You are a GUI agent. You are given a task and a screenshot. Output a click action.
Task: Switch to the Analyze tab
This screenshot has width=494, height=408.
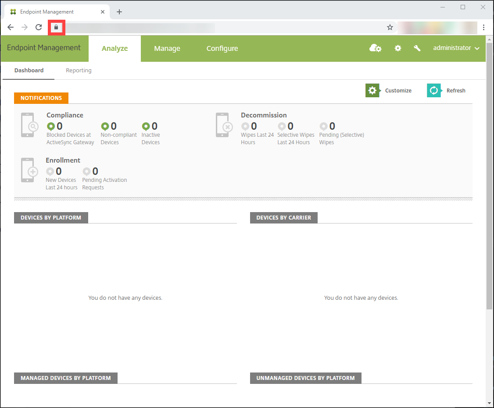click(x=115, y=49)
